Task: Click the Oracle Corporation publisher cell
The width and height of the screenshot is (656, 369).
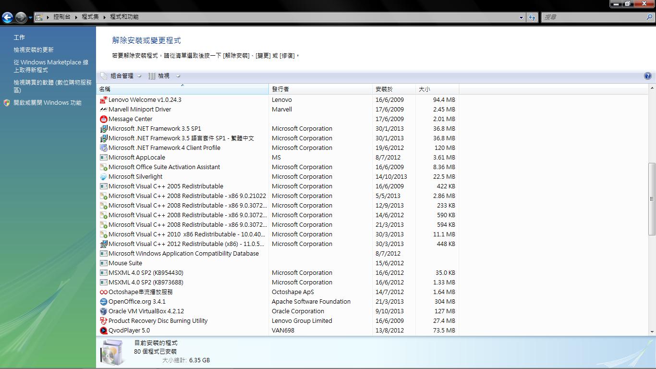Action: (298, 311)
